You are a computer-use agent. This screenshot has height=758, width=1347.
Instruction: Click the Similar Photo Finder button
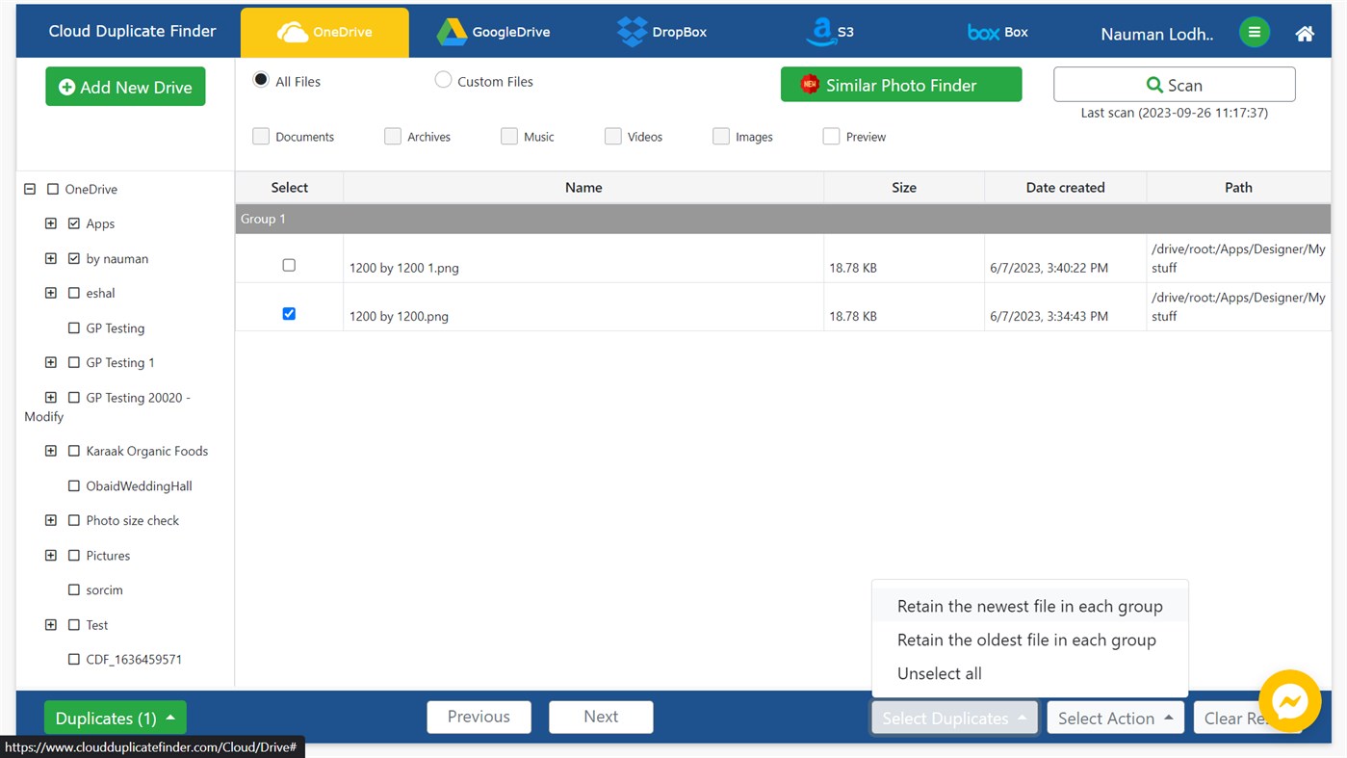900,84
